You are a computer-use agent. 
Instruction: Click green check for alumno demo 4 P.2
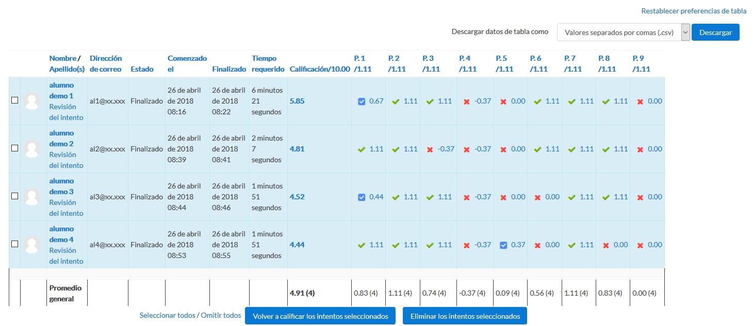coord(396,245)
